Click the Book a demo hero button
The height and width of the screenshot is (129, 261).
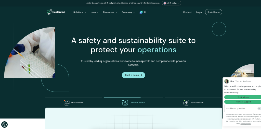click(134, 75)
